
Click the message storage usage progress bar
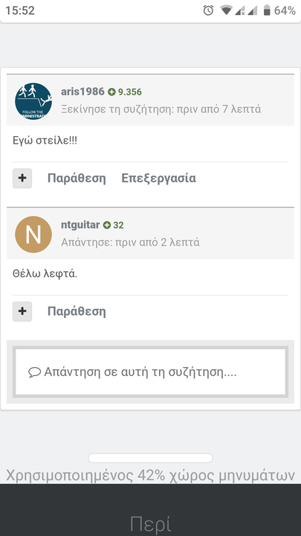(150, 458)
